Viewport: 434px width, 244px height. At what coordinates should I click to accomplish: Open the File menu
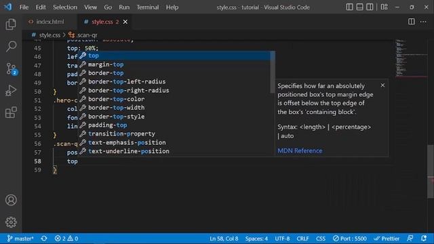pyautogui.click(x=24, y=7)
